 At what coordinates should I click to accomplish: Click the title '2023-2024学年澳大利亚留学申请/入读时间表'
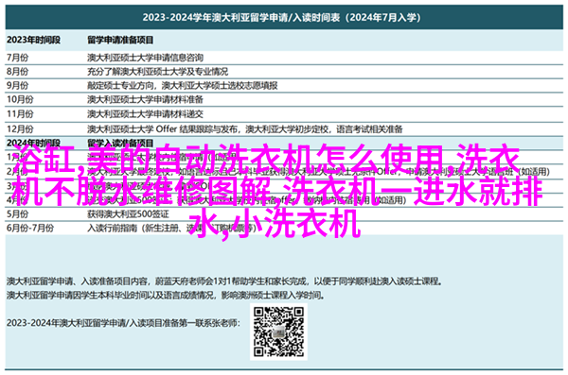(x=281, y=17)
